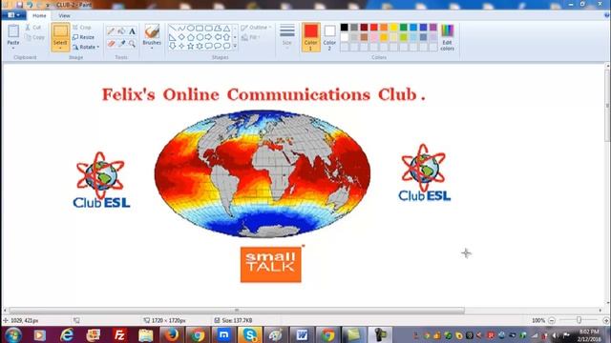Choose the Pentagon shape
The height and width of the screenshot is (343, 611).
click(191, 37)
